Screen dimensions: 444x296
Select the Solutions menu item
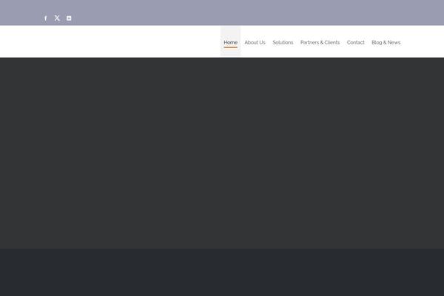(283, 42)
